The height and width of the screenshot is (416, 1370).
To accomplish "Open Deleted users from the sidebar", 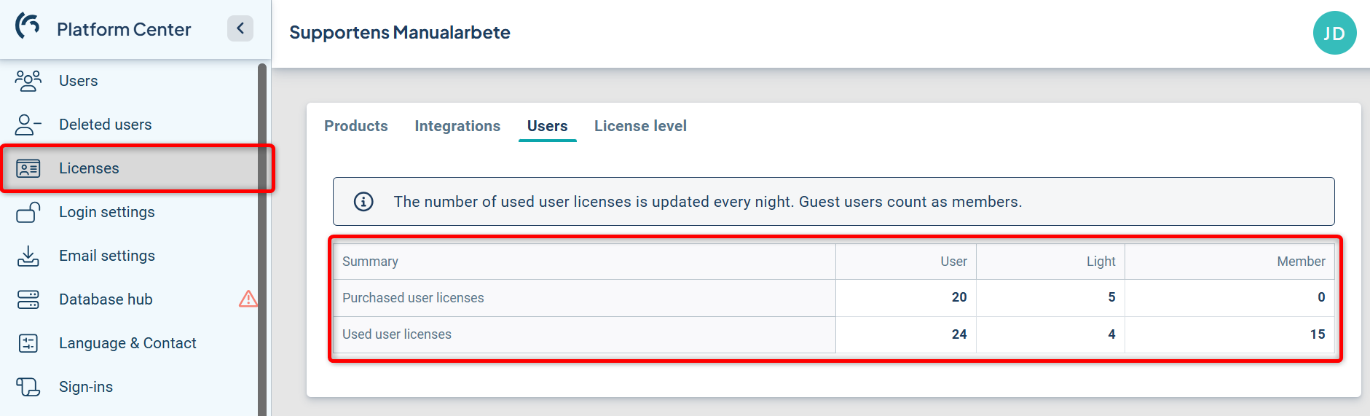I will click(106, 125).
